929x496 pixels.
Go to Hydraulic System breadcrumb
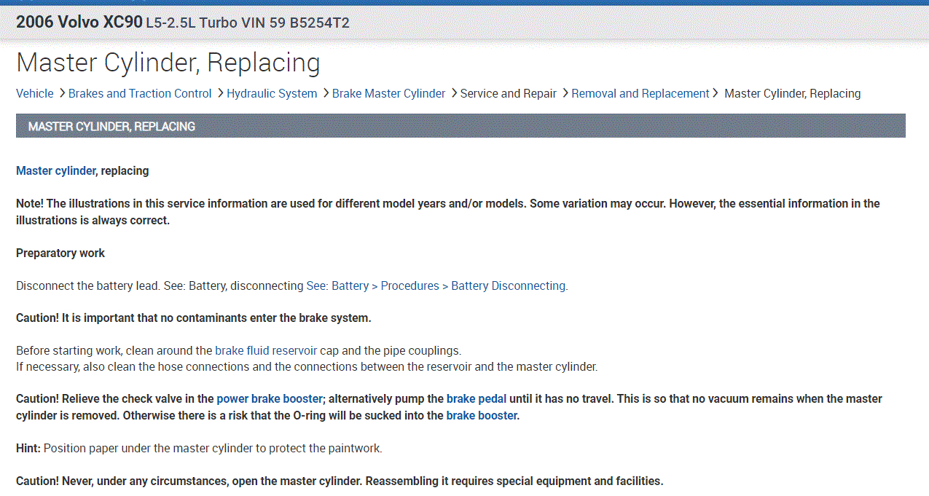(x=272, y=93)
